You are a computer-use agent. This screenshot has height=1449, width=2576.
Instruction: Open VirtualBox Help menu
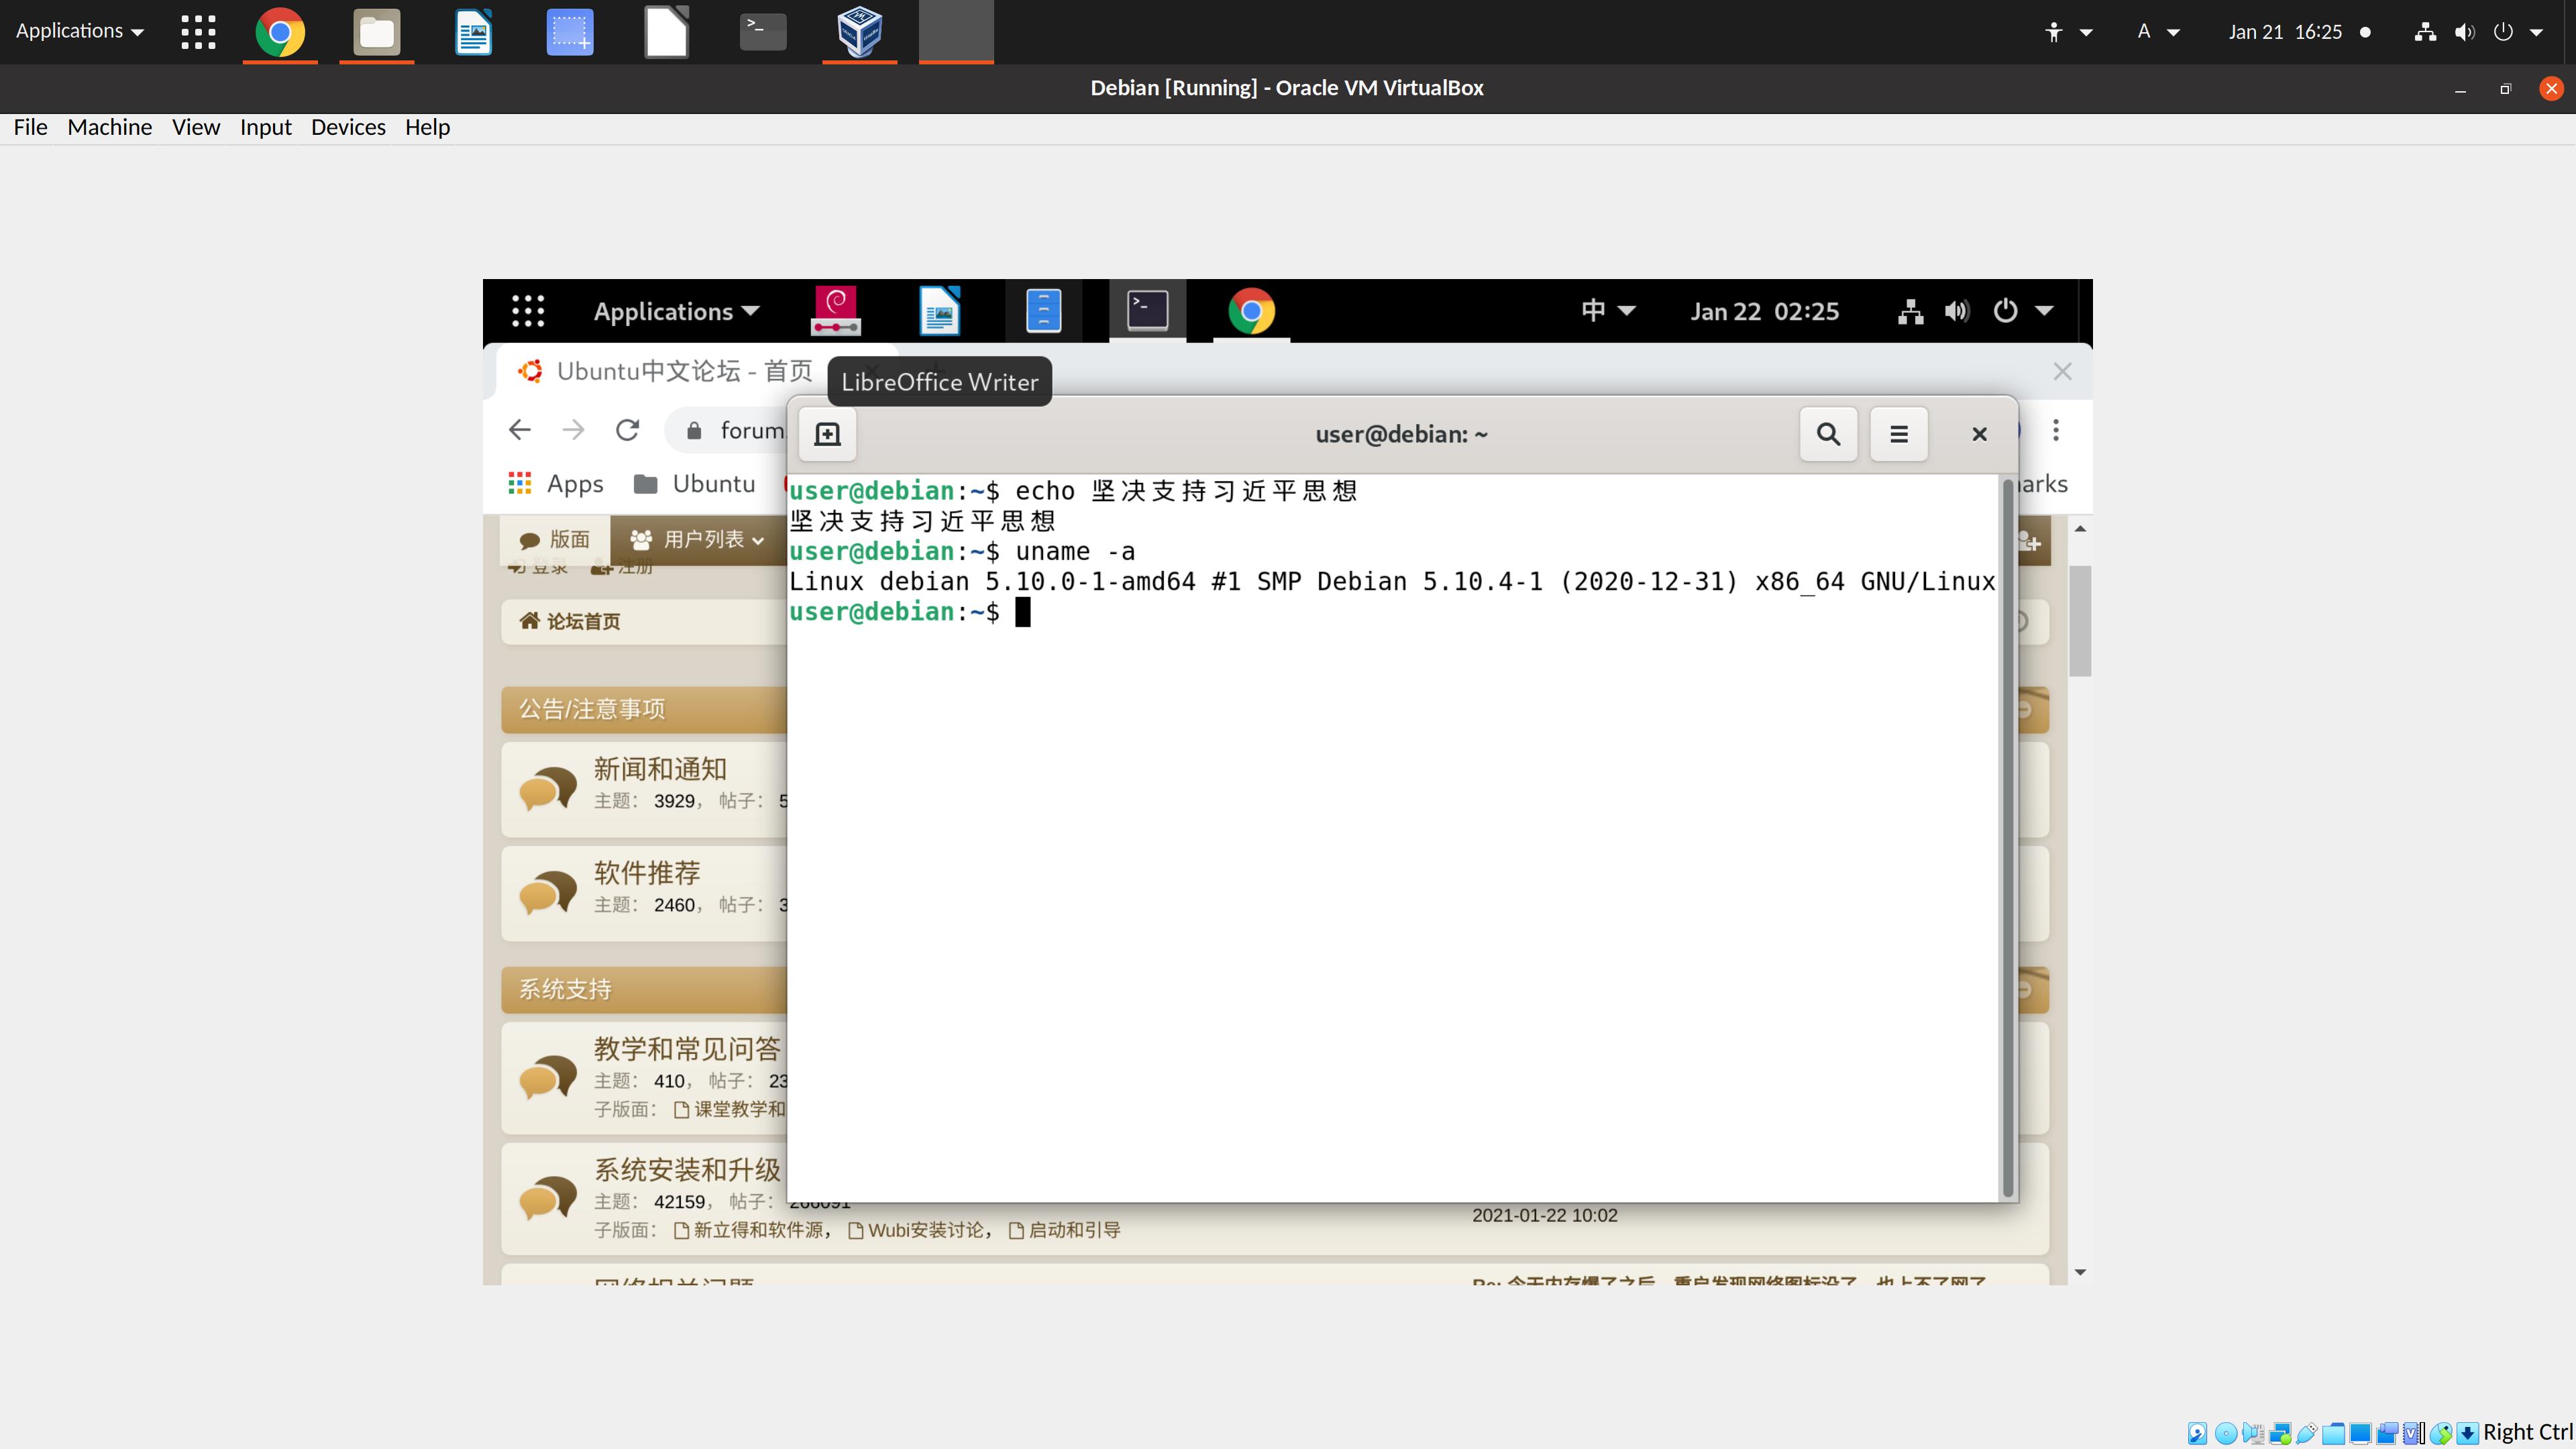tap(427, 127)
